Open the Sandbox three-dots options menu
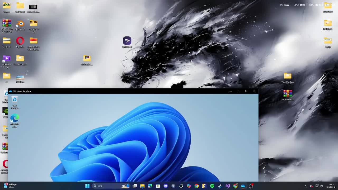This screenshot has height=190, width=338. 230,91
